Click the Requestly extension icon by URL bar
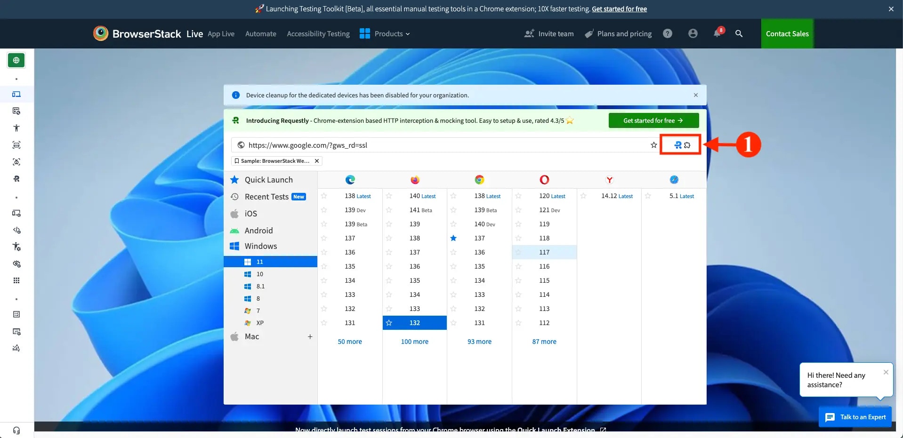This screenshot has height=438, width=903. (x=677, y=145)
